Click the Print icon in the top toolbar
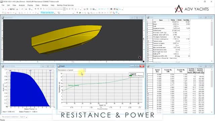This screenshot has height=121, width=215. point(26,9)
